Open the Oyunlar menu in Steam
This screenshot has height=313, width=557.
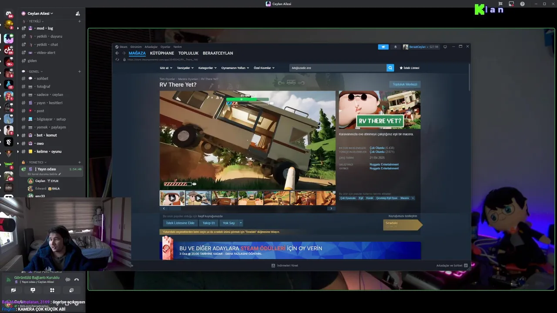click(165, 47)
